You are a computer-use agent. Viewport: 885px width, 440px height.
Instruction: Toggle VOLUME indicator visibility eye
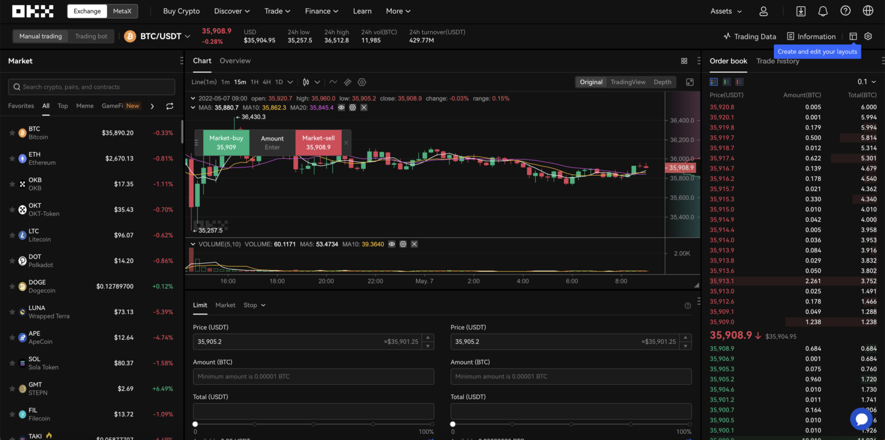click(392, 244)
